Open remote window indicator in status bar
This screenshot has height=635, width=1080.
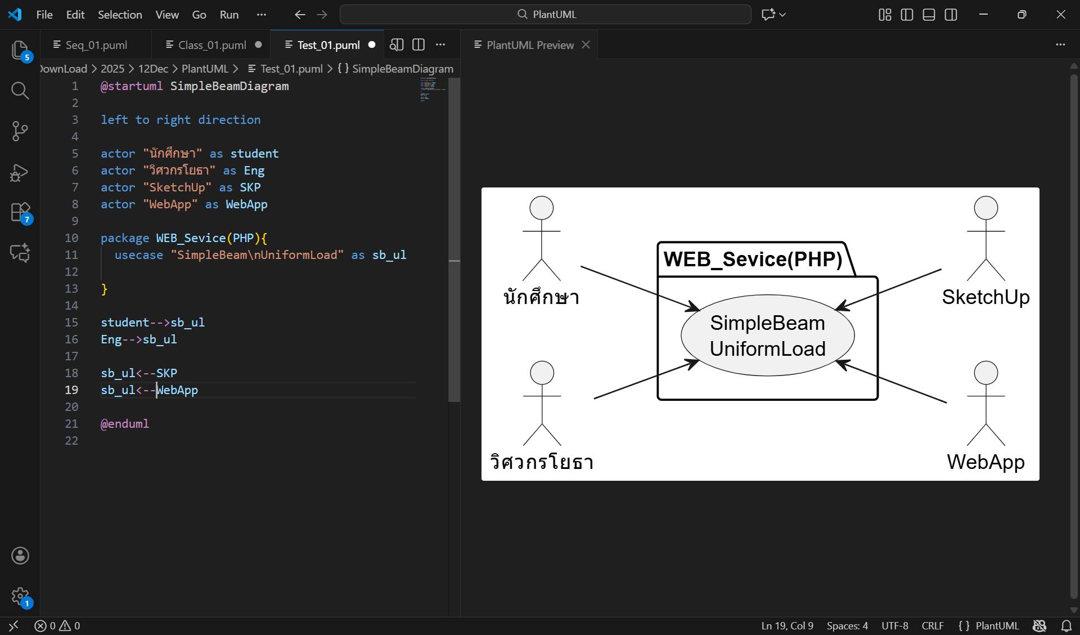click(x=13, y=626)
